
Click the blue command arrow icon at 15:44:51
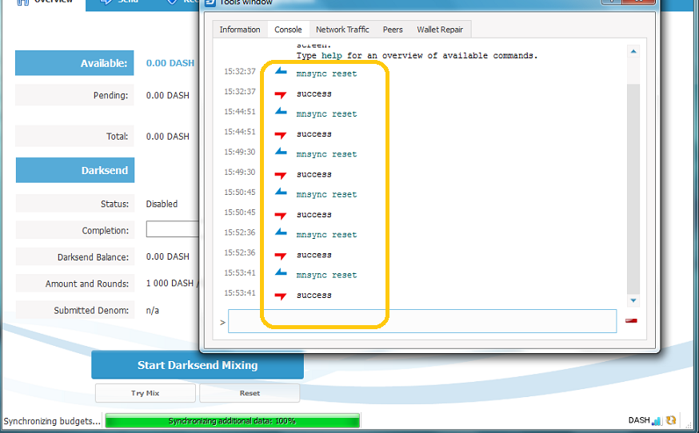(281, 111)
